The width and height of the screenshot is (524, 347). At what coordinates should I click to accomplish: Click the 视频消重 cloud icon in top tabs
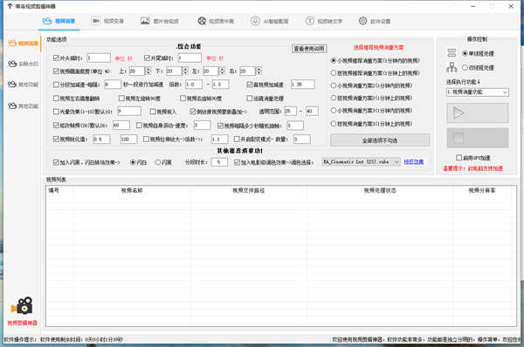(47, 21)
